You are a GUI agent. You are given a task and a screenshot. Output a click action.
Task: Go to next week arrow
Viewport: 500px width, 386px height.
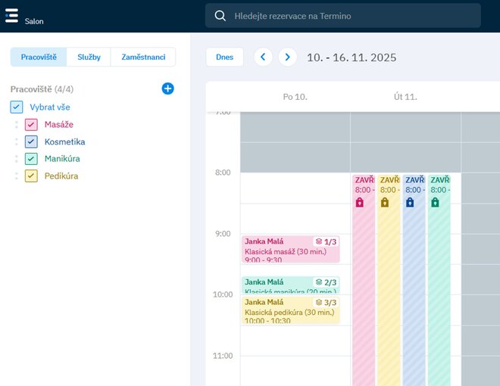point(287,57)
